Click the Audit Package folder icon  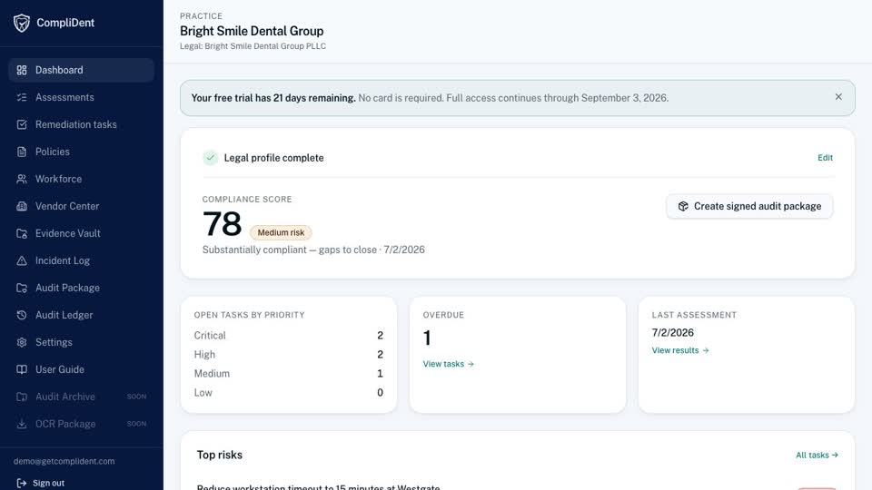pyautogui.click(x=22, y=288)
